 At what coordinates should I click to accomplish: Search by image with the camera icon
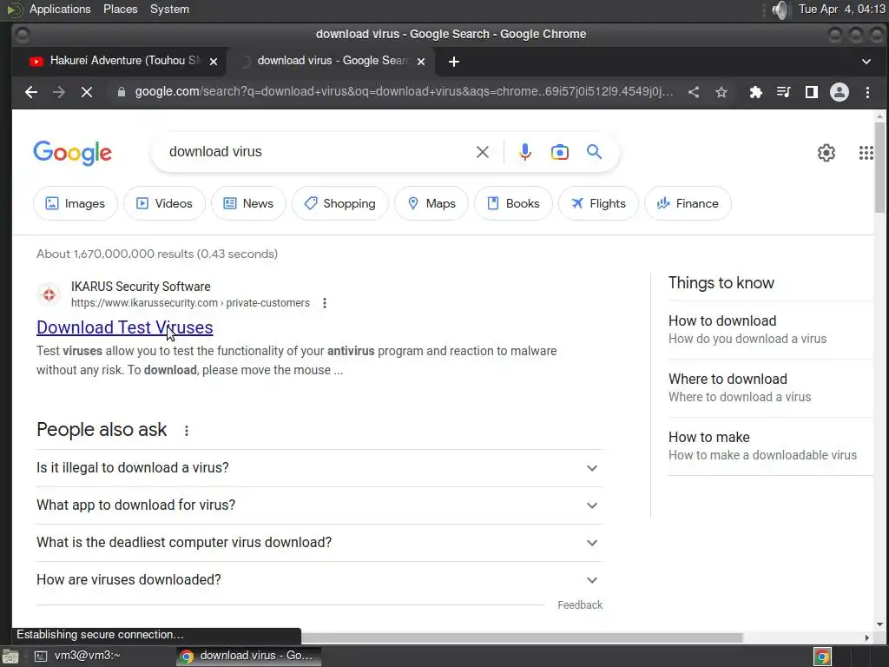(560, 152)
